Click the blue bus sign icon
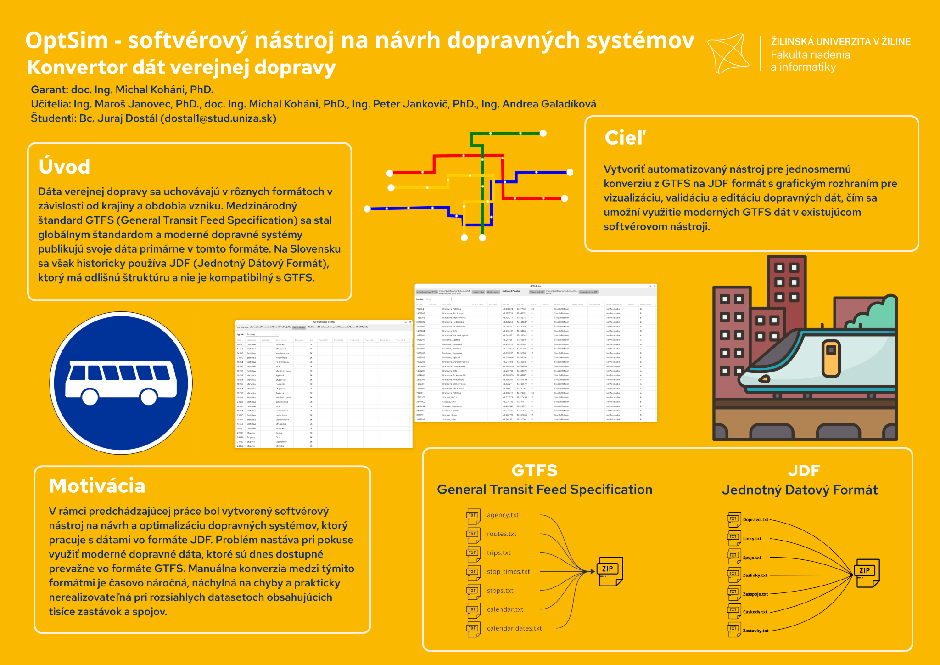Image resolution: width=940 pixels, height=665 pixels. (x=121, y=383)
